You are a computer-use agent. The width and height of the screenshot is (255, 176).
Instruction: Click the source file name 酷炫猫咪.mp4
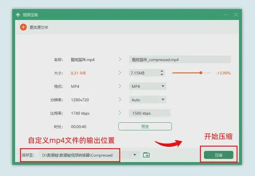(83, 60)
